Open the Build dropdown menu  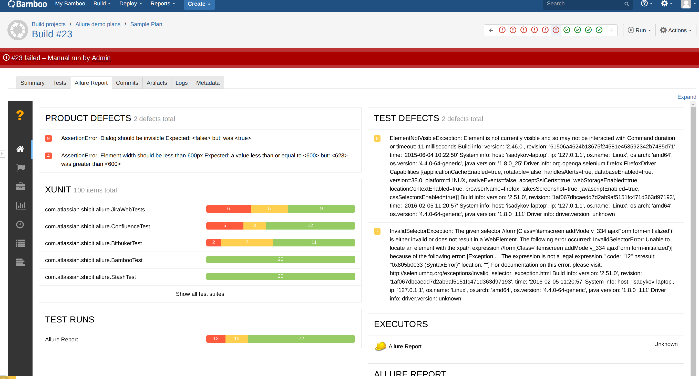point(102,4)
